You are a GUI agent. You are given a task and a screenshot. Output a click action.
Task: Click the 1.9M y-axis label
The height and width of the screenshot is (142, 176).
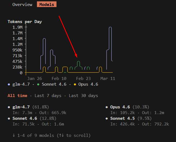coord(17,27)
